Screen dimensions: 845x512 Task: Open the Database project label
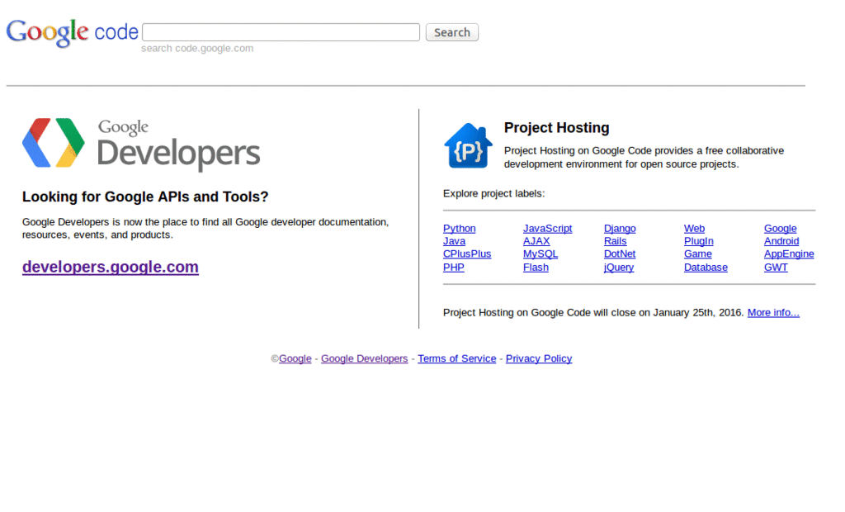[706, 267]
